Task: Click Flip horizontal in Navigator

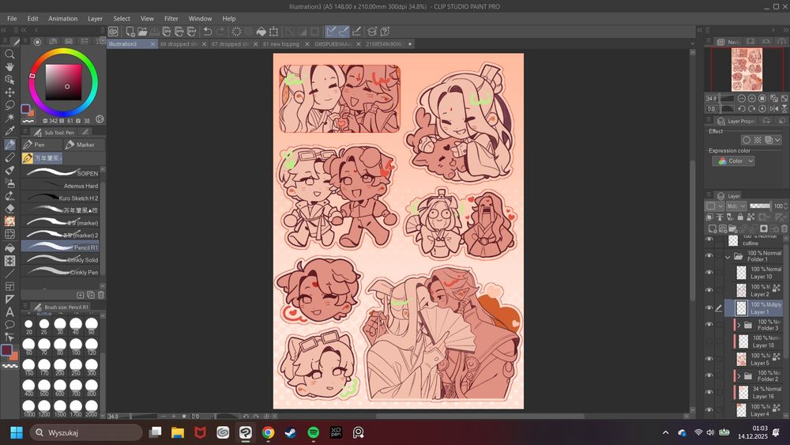Action: tap(774, 108)
